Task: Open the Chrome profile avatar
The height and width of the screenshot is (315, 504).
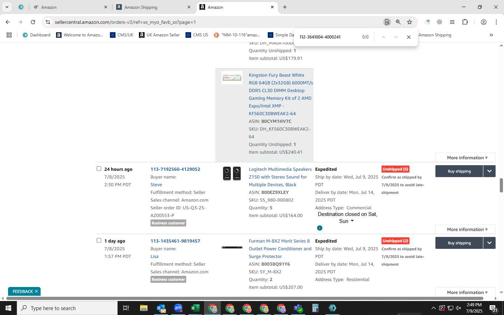Action: tap(483, 22)
